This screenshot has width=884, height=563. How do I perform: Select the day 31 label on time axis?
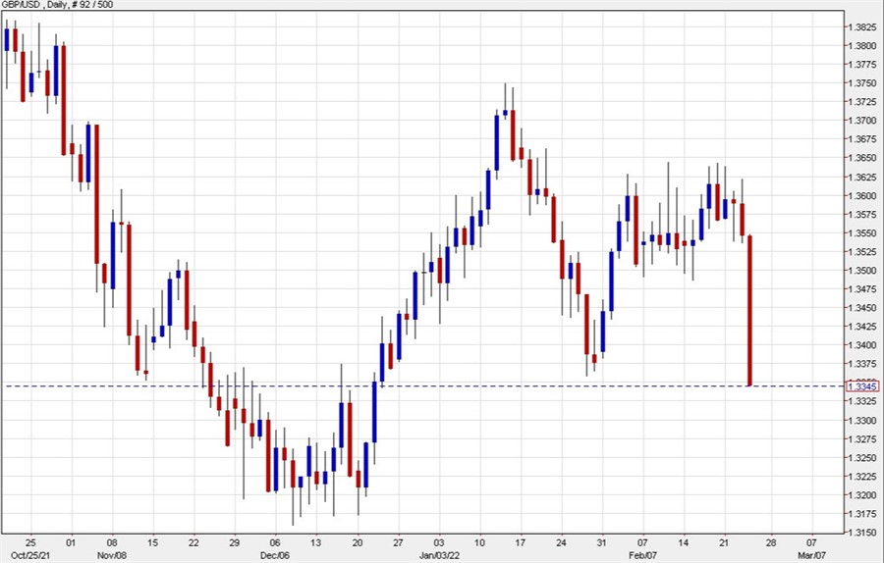coord(602,543)
